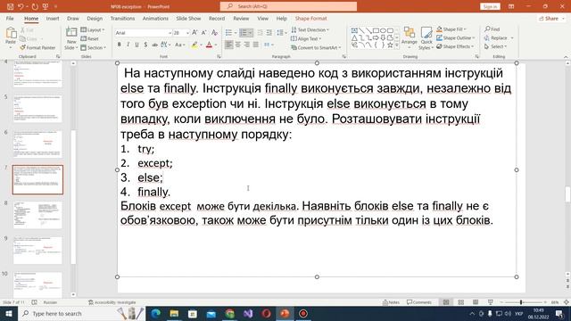Click the font color red A swatch
Viewport: 571px width, 321px height.
tap(209, 45)
